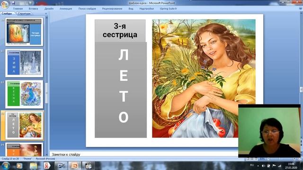The image size is (303, 170).
Task: Show hidden tray icons arrow
Action: [x=258, y=166]
